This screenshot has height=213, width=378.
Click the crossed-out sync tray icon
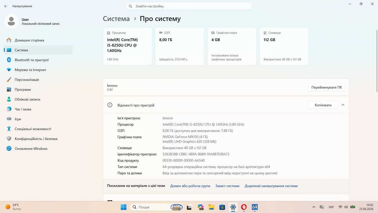point(322,207)
